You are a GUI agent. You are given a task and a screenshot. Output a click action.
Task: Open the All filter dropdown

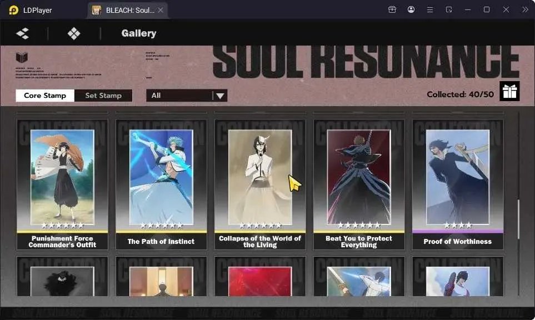pyautogui.click(x=187, y=96)
